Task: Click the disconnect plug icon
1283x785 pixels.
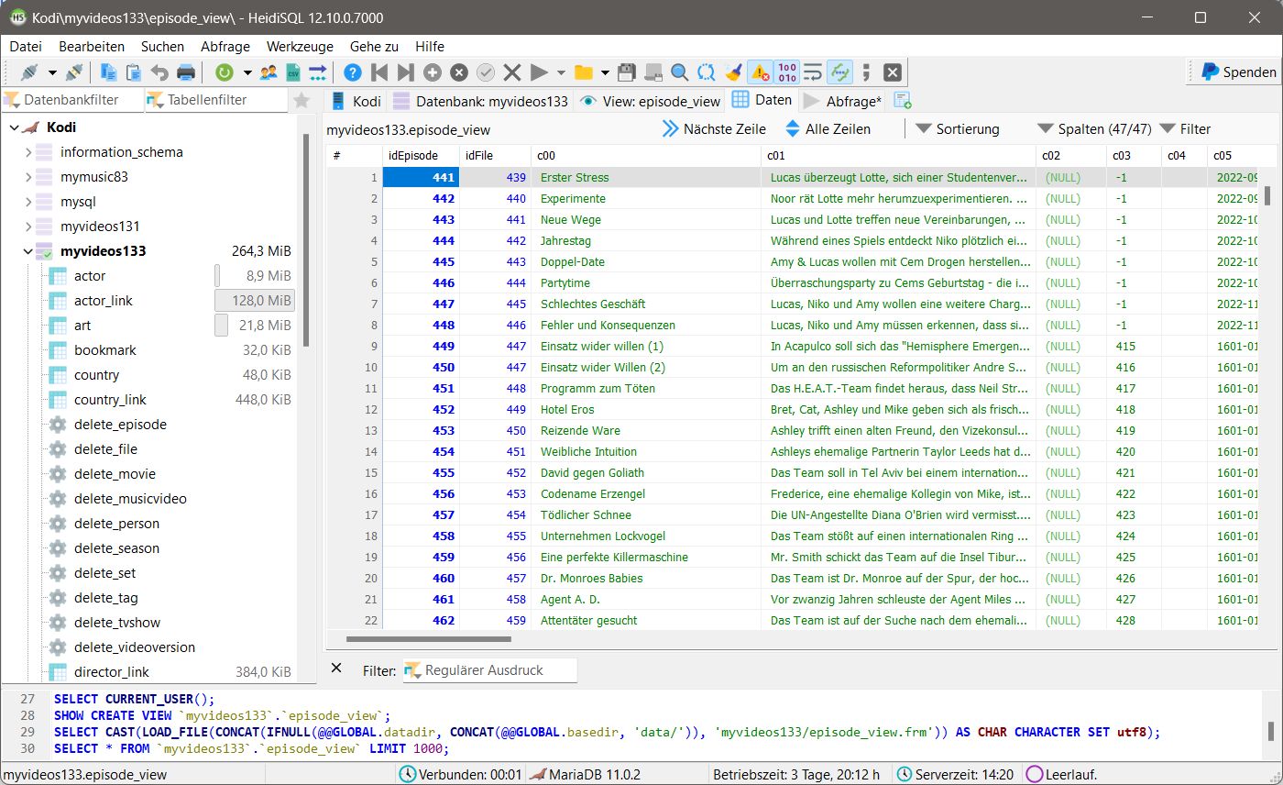Action: 75,72
